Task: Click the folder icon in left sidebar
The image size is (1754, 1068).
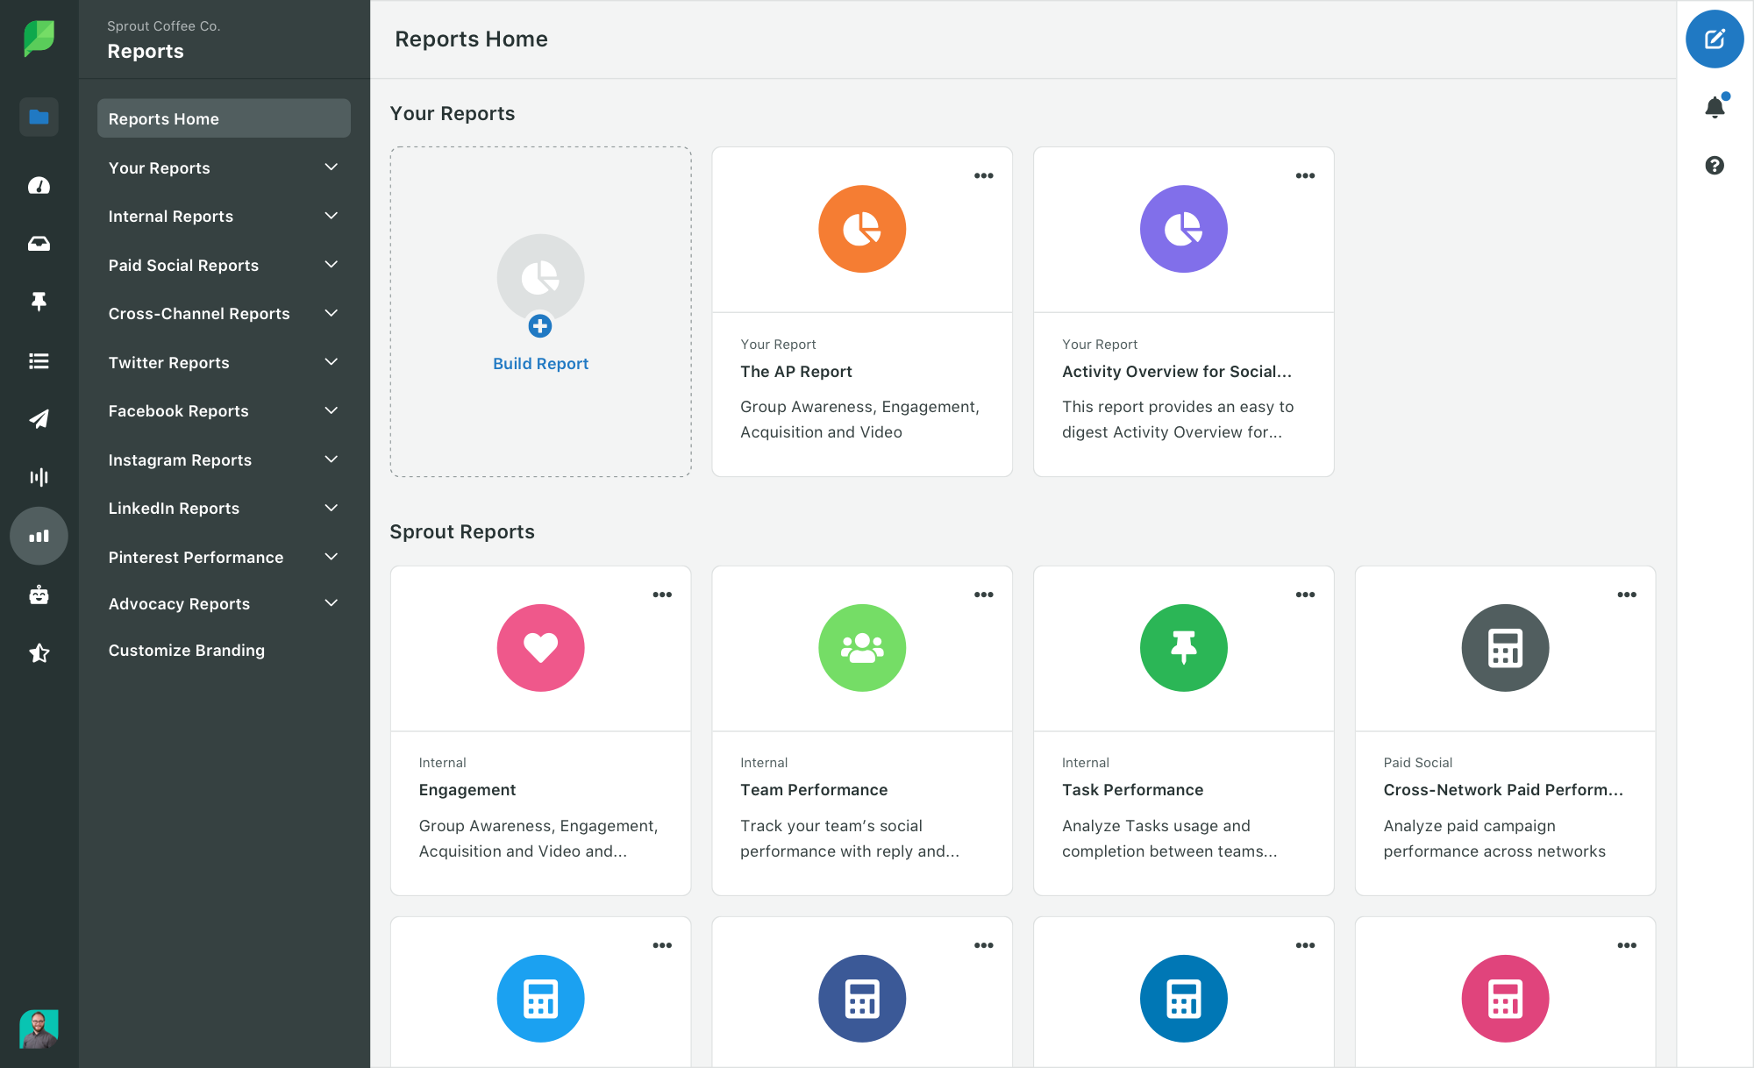Action: point(39,117)
